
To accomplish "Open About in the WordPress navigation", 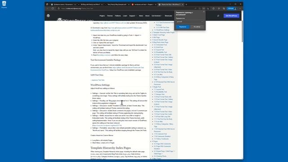I will 147,16.
